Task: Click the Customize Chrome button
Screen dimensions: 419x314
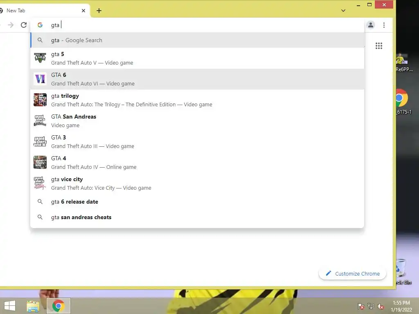Action: point(352,274)
